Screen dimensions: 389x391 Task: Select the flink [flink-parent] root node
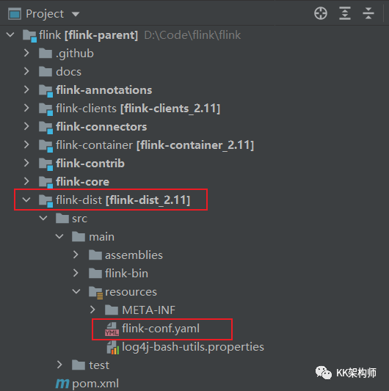pos(88,35)
